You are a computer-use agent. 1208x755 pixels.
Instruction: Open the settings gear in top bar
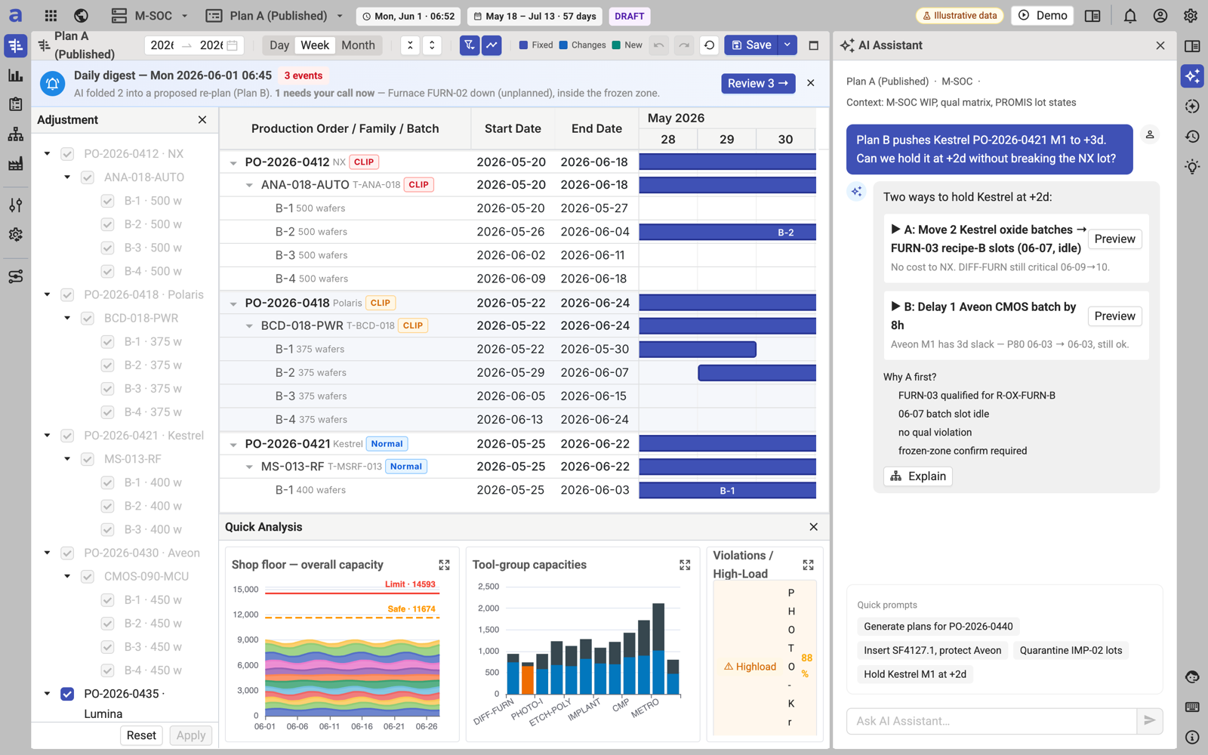pos(1191,16)
